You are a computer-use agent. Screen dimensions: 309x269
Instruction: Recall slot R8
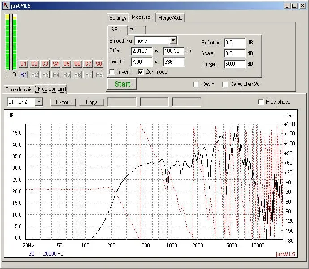pos(99,75)
